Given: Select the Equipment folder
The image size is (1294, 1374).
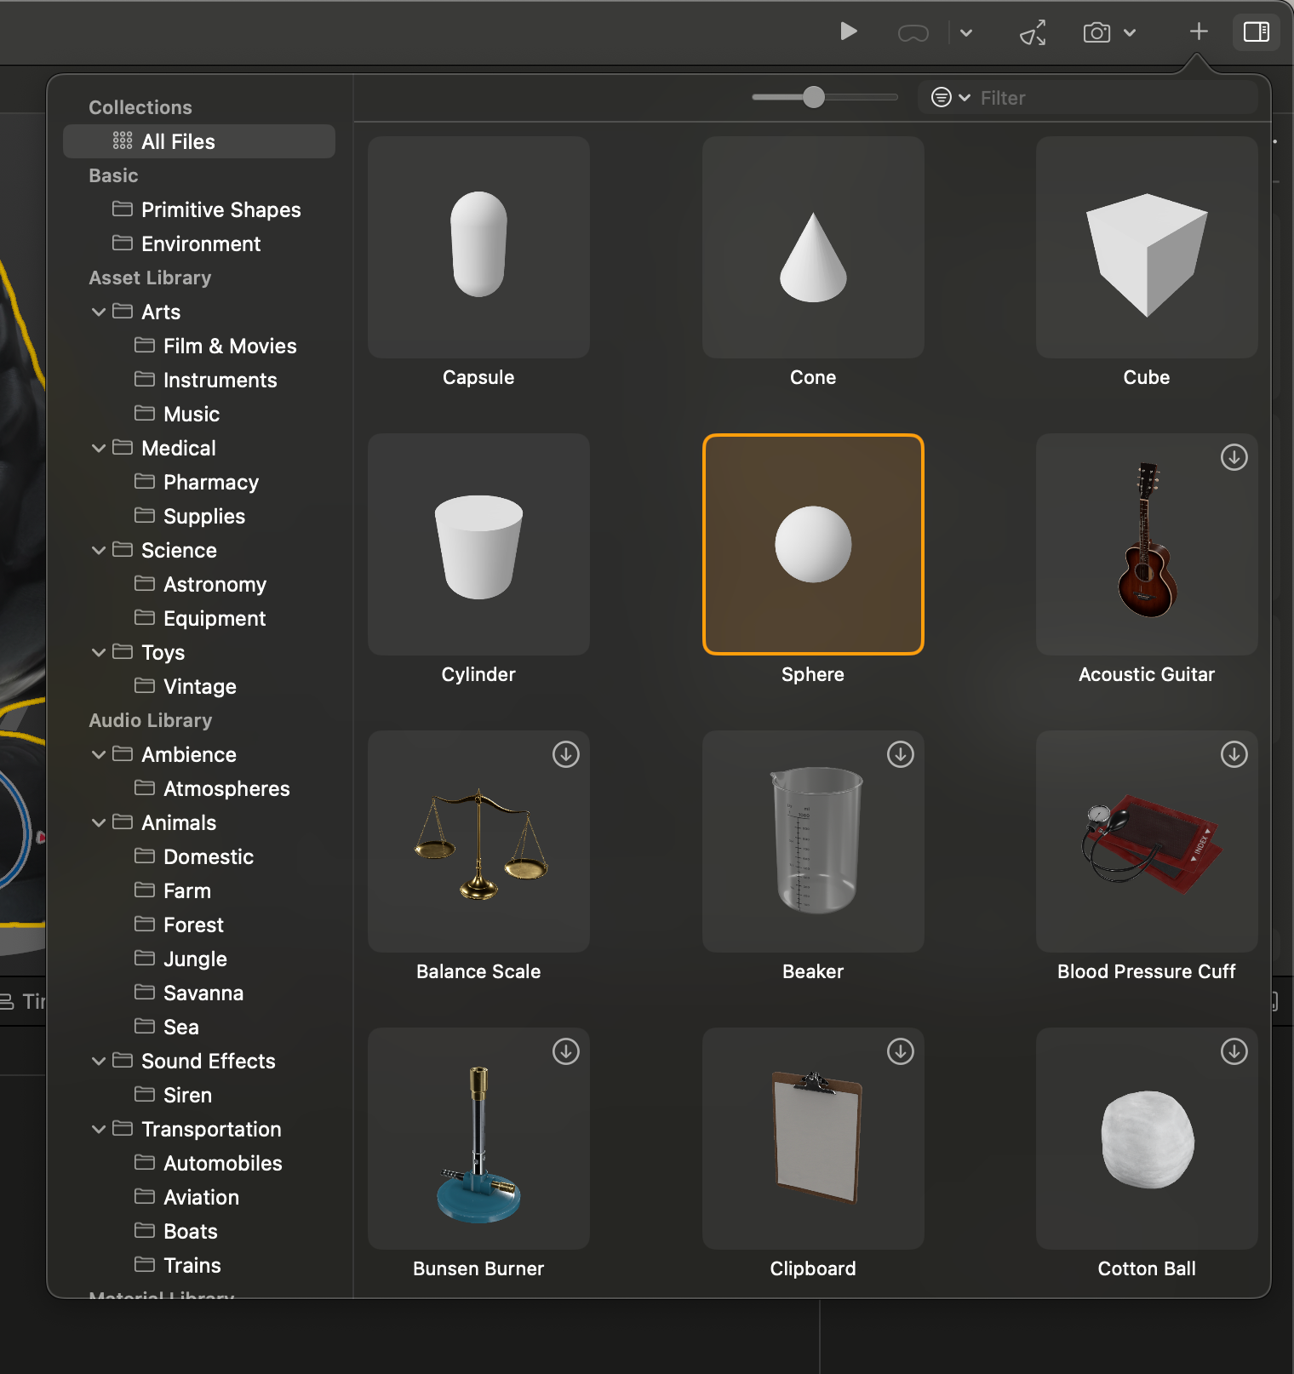Looking at the screenshot, I should tap(200, 618).
